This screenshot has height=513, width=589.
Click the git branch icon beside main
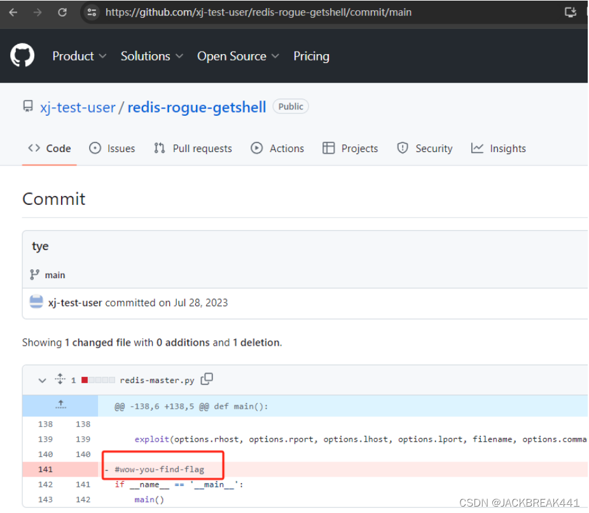pyautogui.click(x=34, y=275)
